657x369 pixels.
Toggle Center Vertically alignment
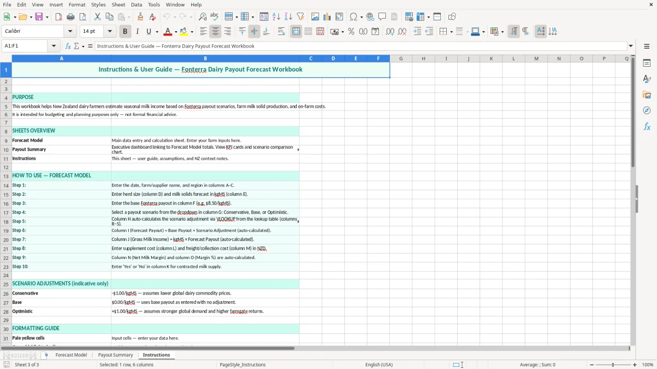[x=254, y=32]
